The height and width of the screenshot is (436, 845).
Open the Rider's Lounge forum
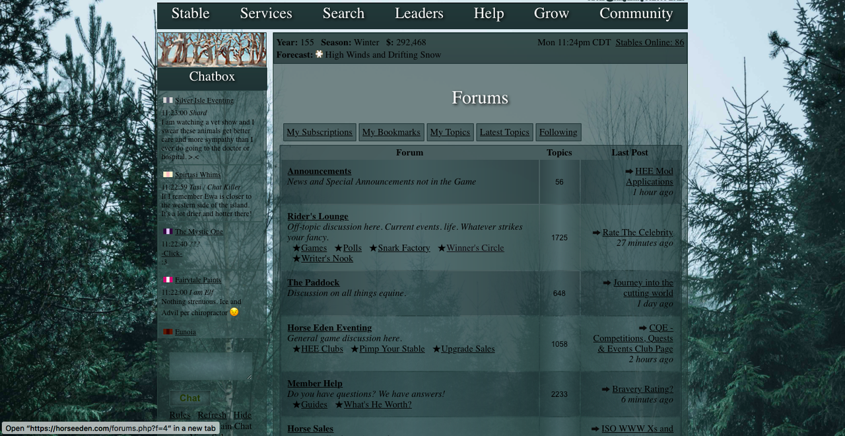318,216
